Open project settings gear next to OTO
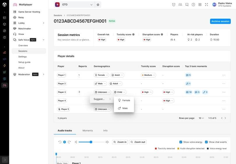This screenshot has width=236, height=164. pyautogui.click(x=98, y=5)
